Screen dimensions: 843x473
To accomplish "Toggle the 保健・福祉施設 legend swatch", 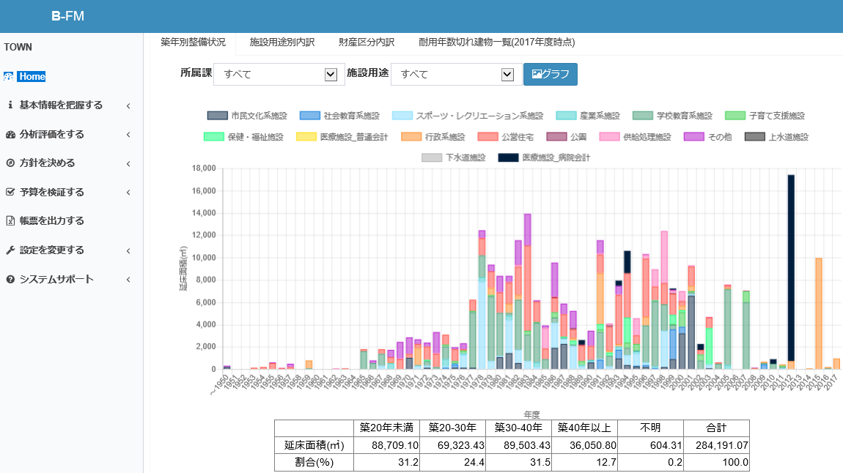I will 214,137.
